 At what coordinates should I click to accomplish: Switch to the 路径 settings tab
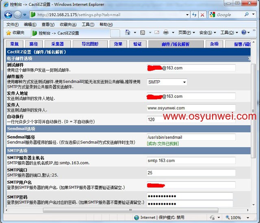point(34,44)
